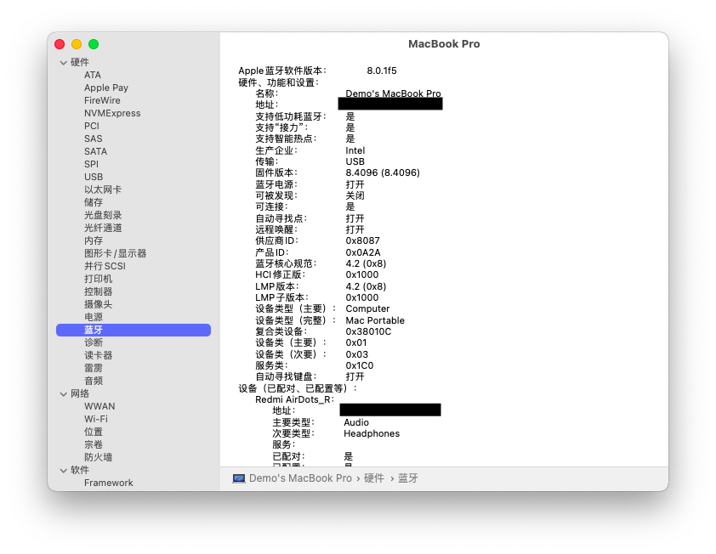The image size is (716, 554).
Task: Click 硬件 in the bottom path bar
Action: pyautogui.click(x=374, y=478)
